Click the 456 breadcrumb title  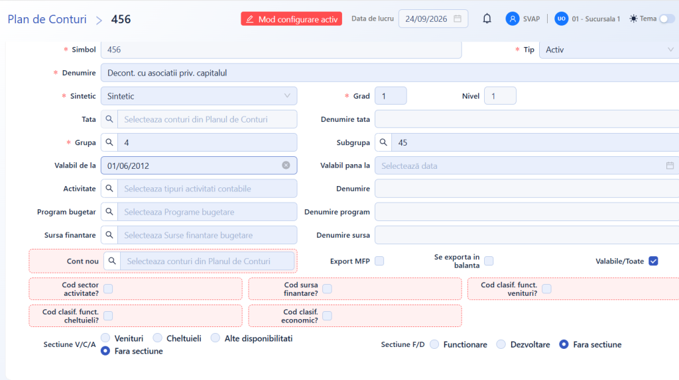click(121, 19)
